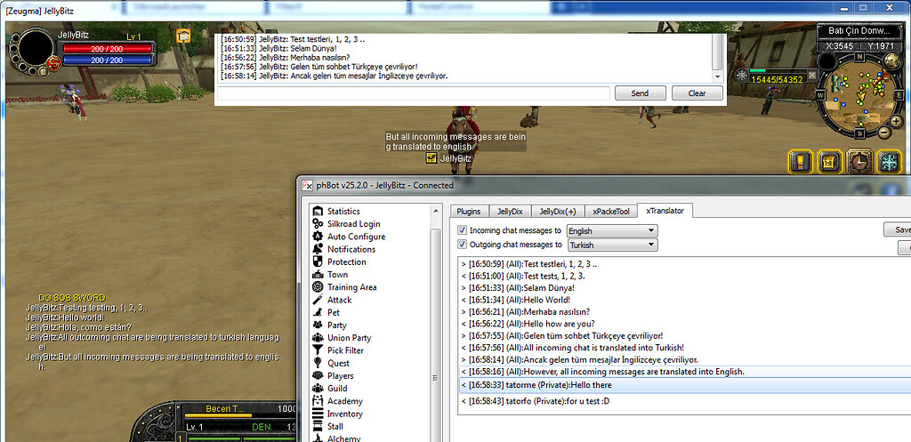
Task: Open the Quest icon in sidebar
Action: 318,364
